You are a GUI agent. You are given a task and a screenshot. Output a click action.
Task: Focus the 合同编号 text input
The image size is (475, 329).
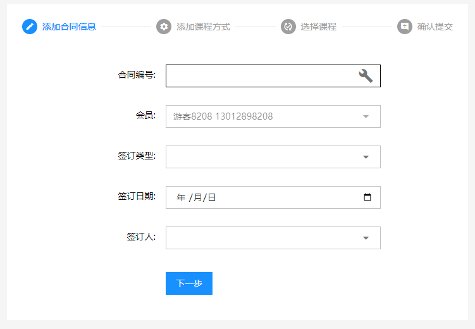pyautogui.click(x=259, y=76)
